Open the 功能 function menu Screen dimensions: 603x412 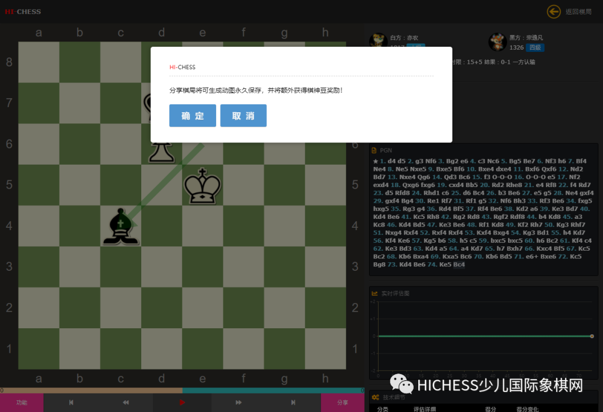pos(21,402)
